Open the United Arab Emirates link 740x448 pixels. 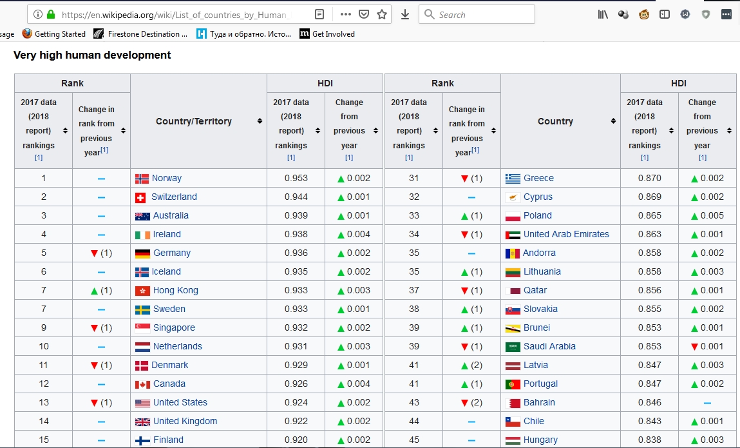click(566, 235)
